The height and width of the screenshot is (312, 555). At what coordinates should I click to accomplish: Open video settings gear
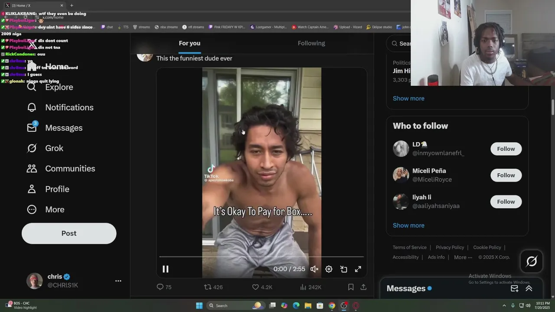(x=329, y=269)
